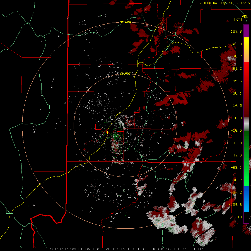The image size is (251, 251).
Task: Click the 100 NMI range ring label
Action: pos(125,22)
